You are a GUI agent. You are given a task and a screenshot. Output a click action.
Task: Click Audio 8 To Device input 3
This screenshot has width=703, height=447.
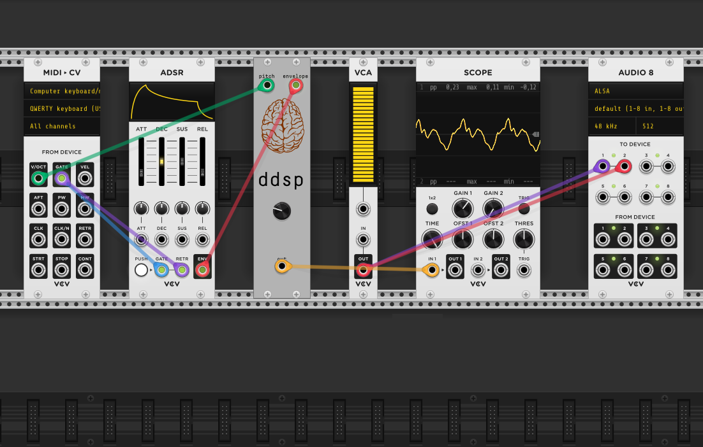pyautogui.click(x=646, y=166)
